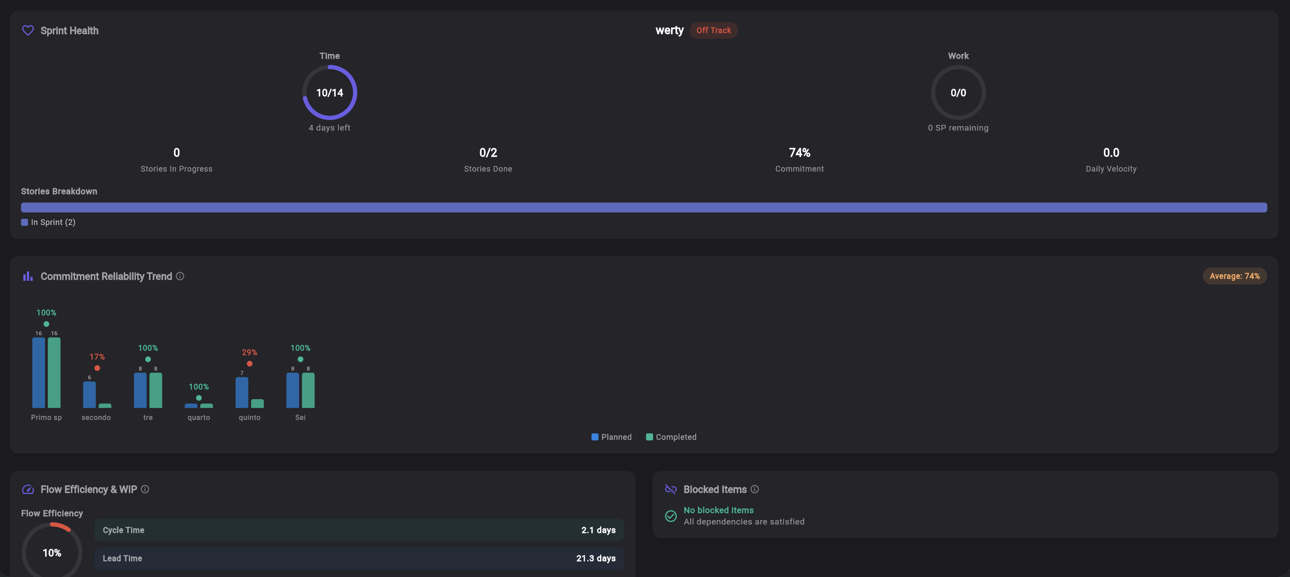Click the Time donut showing 10/14
The width and height of the screenshot is (1290, 577).
pos(329,92)
